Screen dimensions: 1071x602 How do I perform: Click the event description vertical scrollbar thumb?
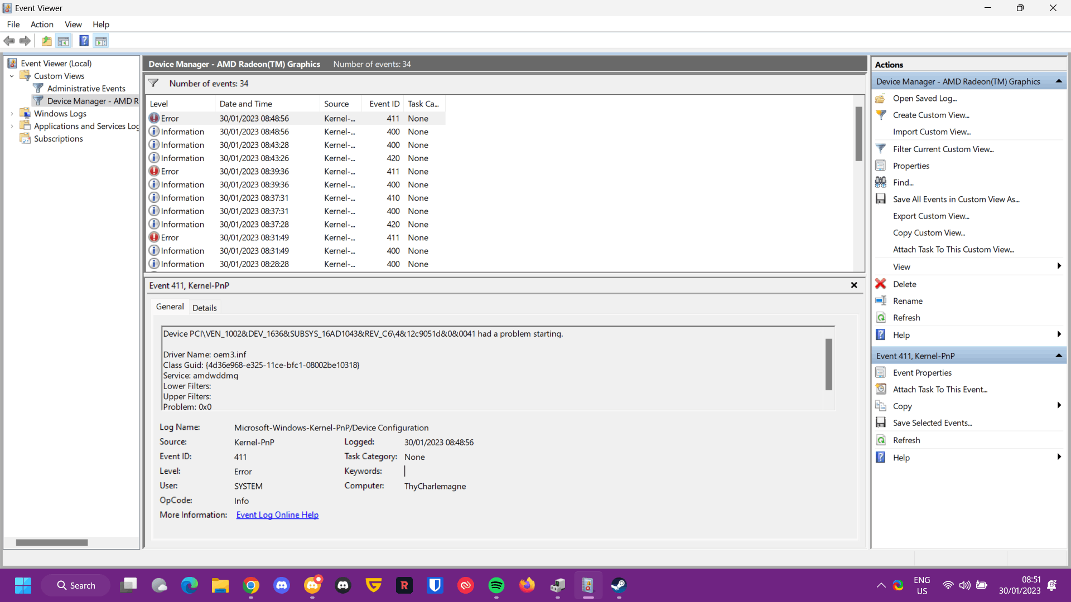828,365
